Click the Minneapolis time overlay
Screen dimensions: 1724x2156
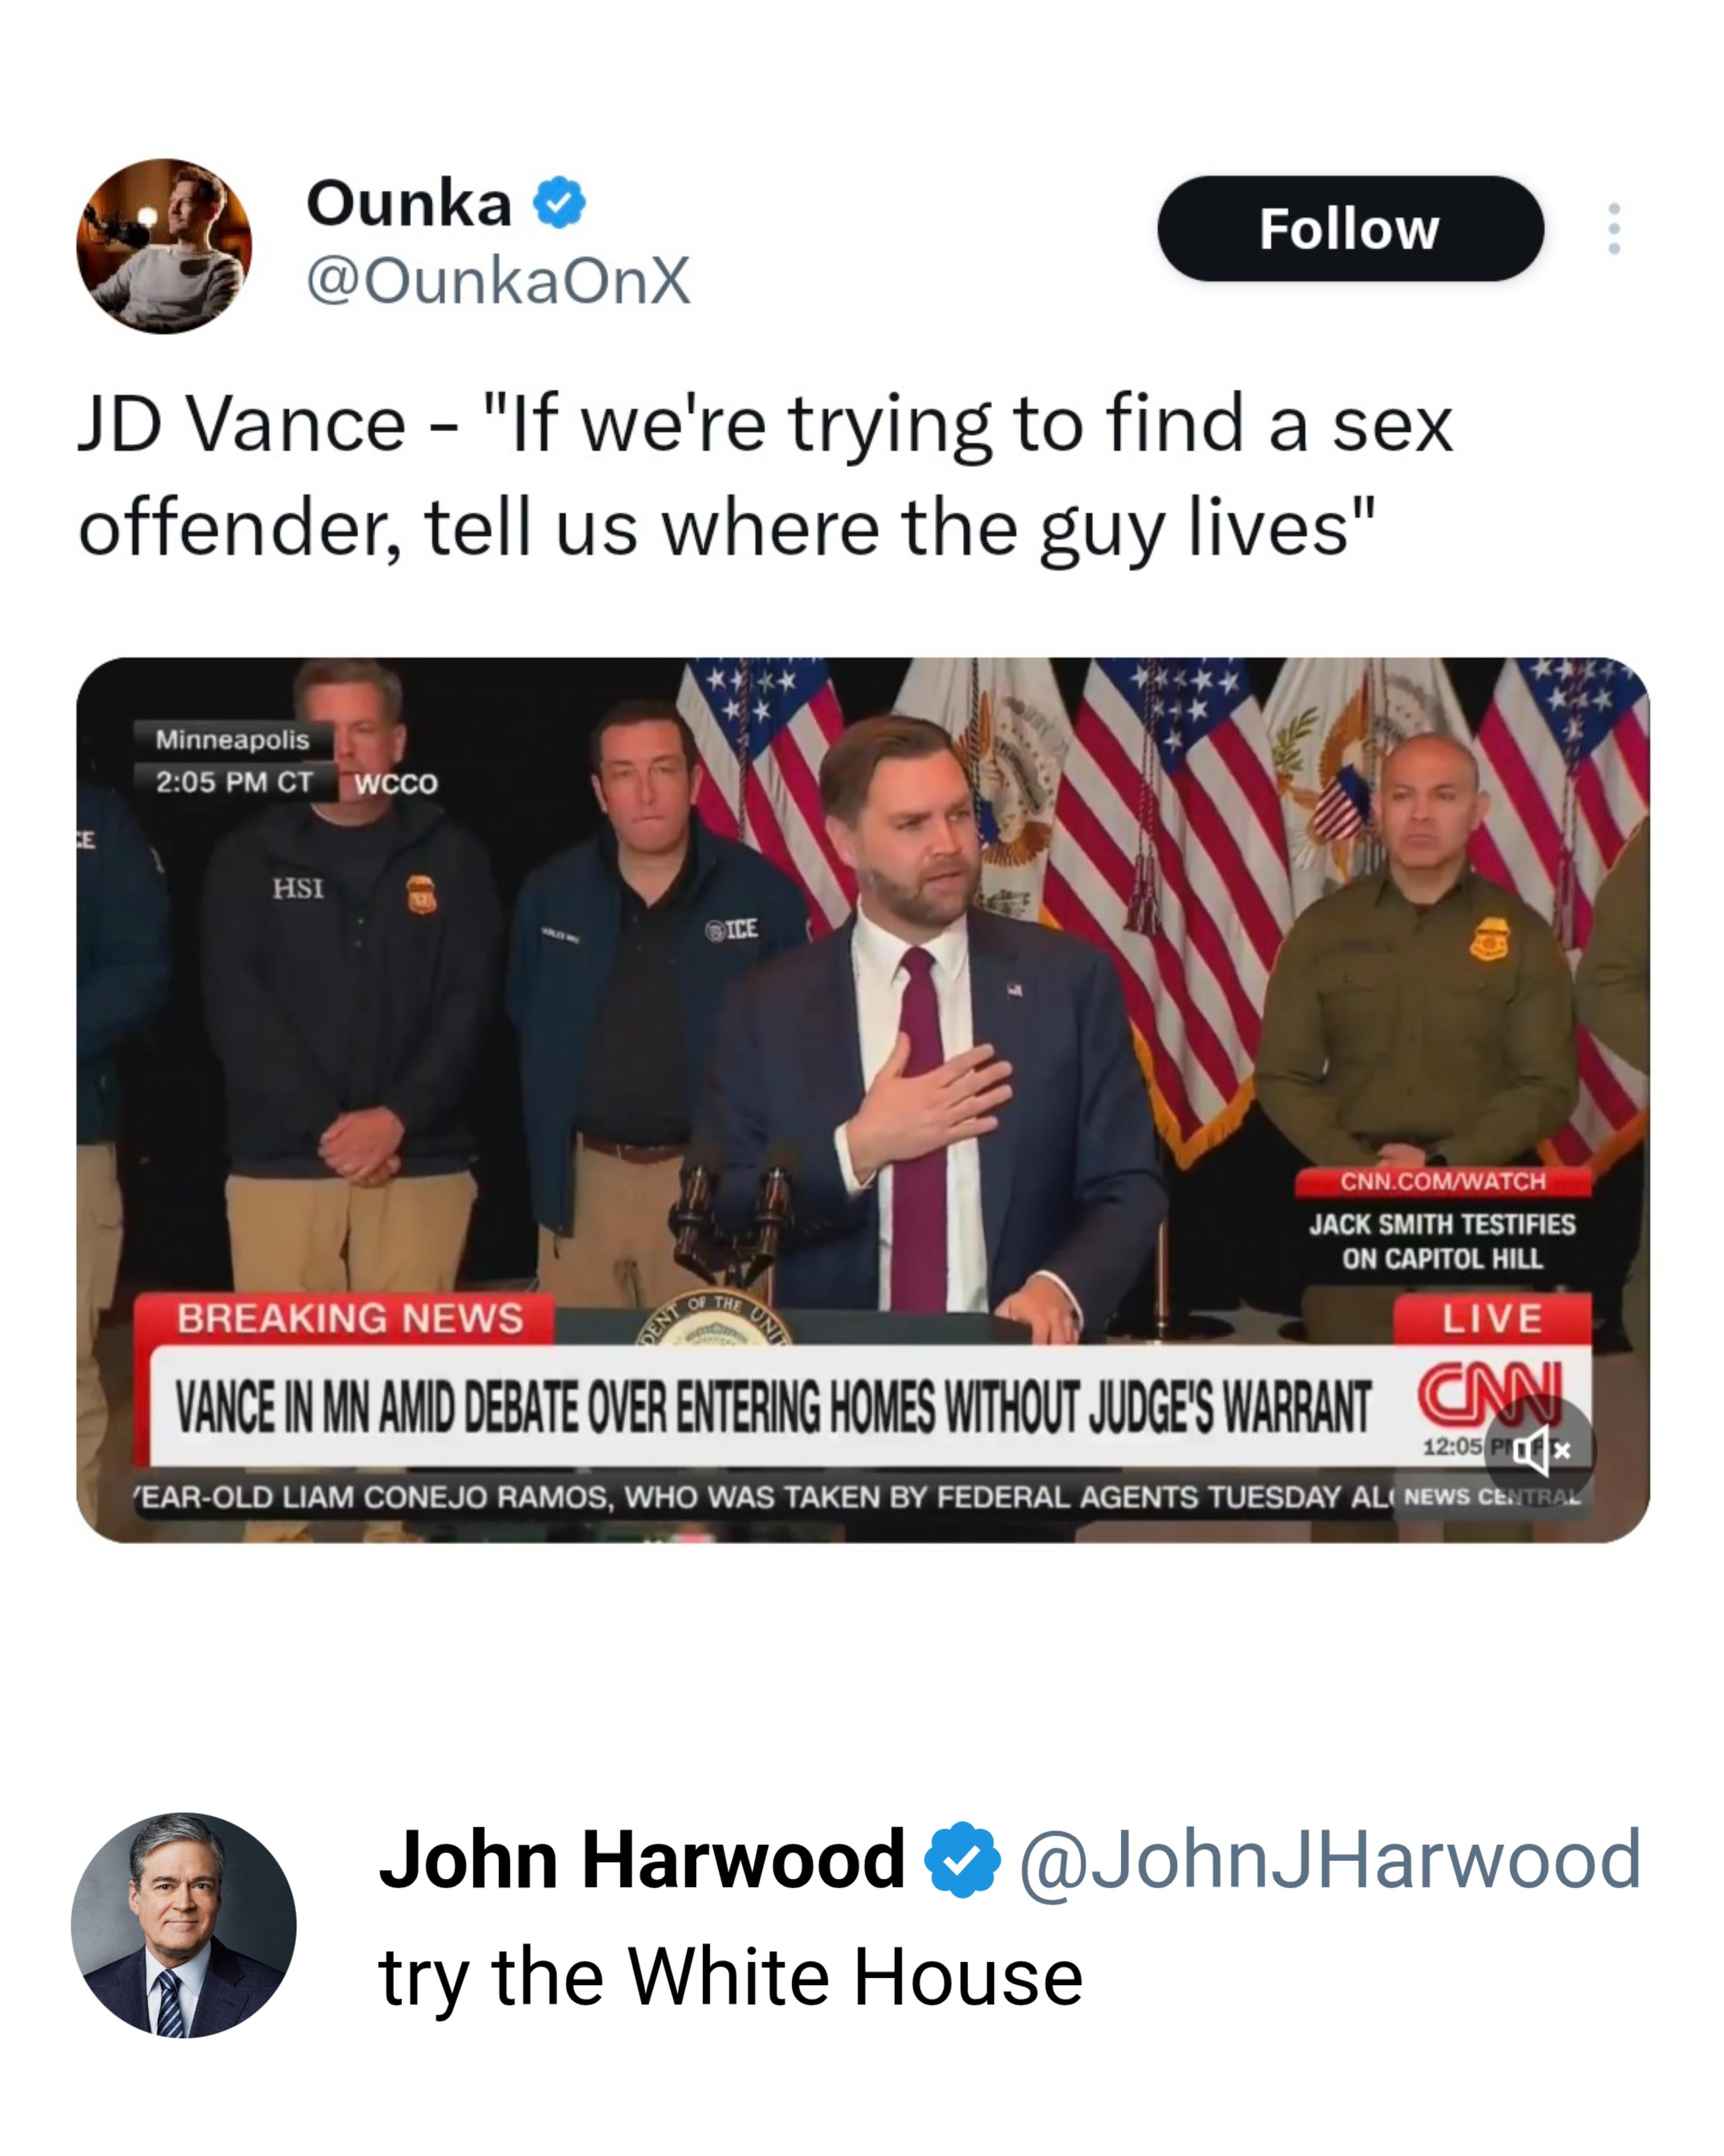click(x=234, y=760)
